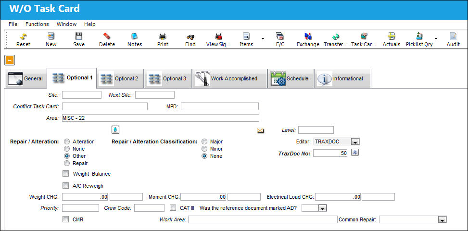Open the Help menu

tap(90, 24)
